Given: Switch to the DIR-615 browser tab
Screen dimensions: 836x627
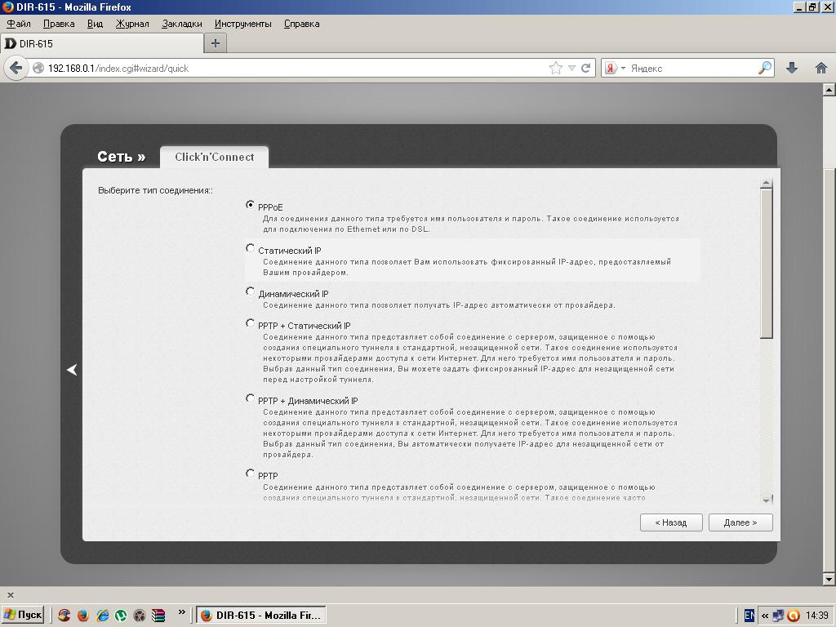Looking at the screenshot, I should [102, 44].
